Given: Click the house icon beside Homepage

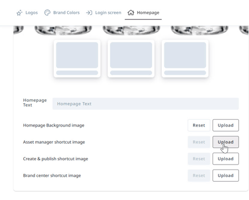Looking at the screenshot, I should pos(131,13).
